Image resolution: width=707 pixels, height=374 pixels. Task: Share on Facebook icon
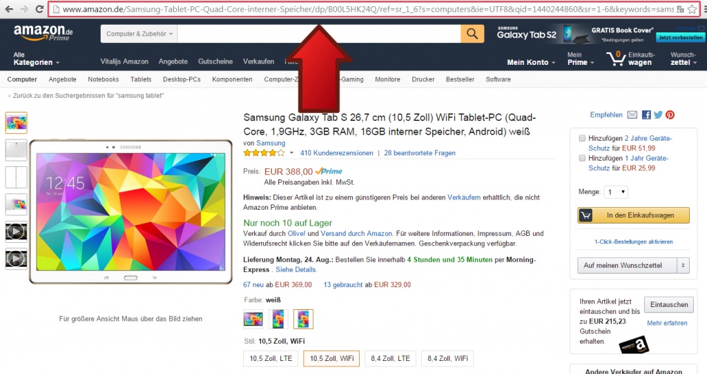pyautogui.click(x=646, y=115)
